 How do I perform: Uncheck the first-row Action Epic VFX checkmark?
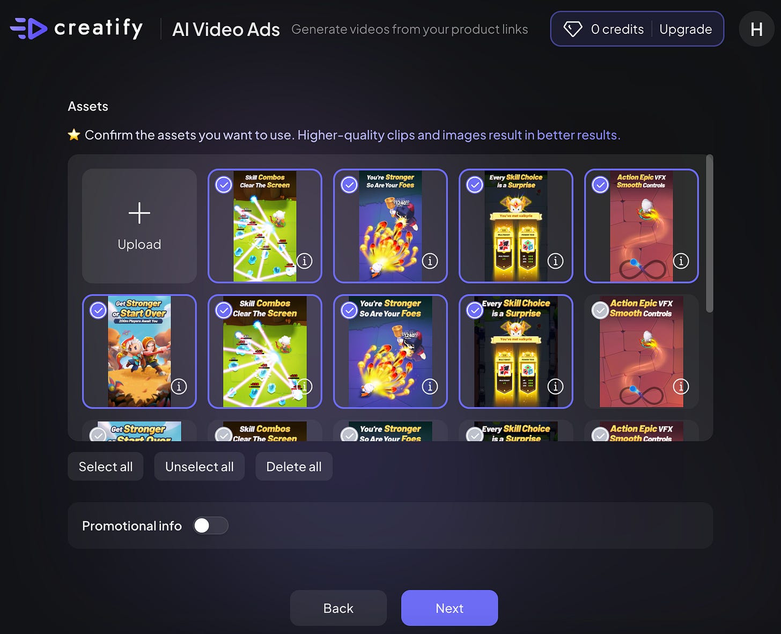click(600, 185)
